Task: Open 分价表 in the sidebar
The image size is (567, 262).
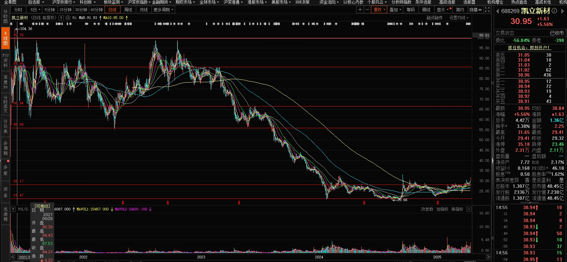Action: tap(5, 126)
